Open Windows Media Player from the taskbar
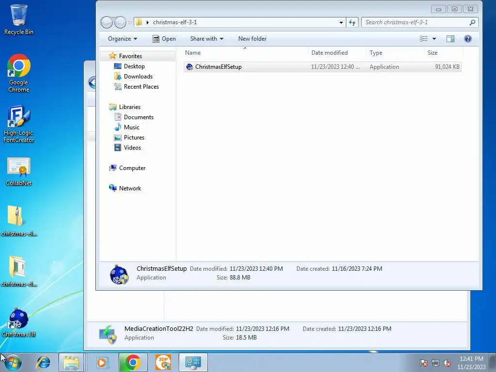Viewport: 496px width, 372px height. (102, 362)
